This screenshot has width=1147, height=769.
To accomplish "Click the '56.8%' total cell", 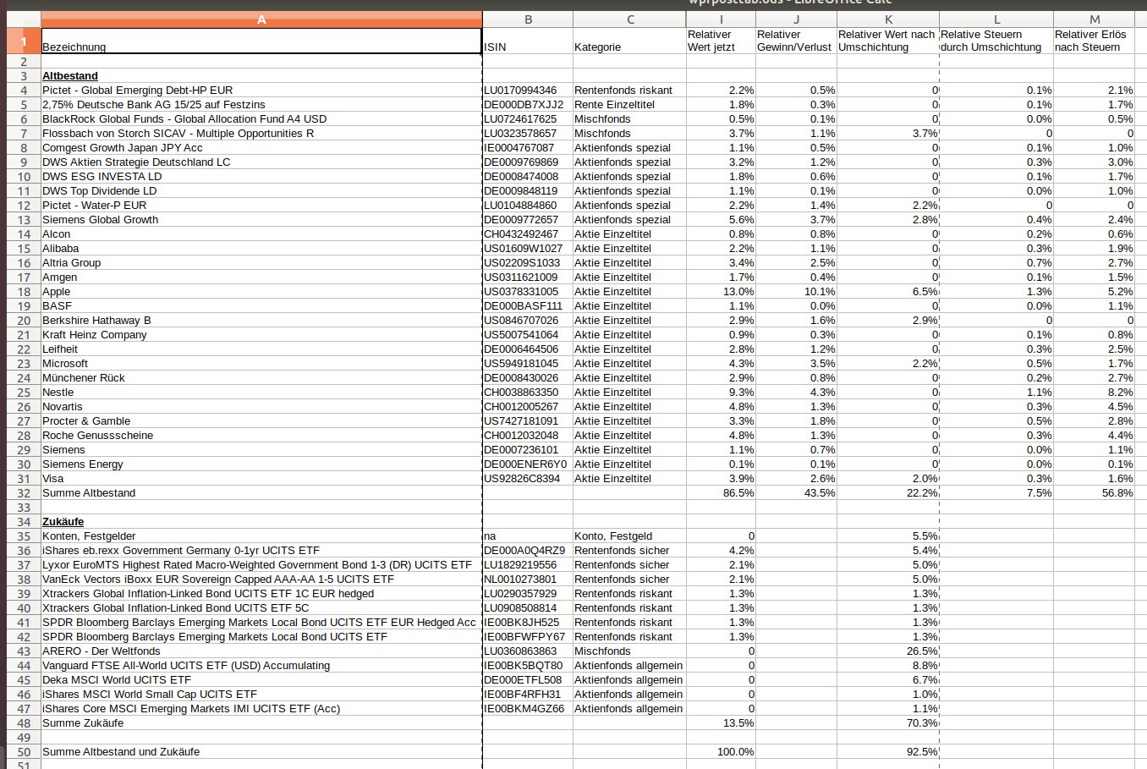I will [x=1095, y=493].
